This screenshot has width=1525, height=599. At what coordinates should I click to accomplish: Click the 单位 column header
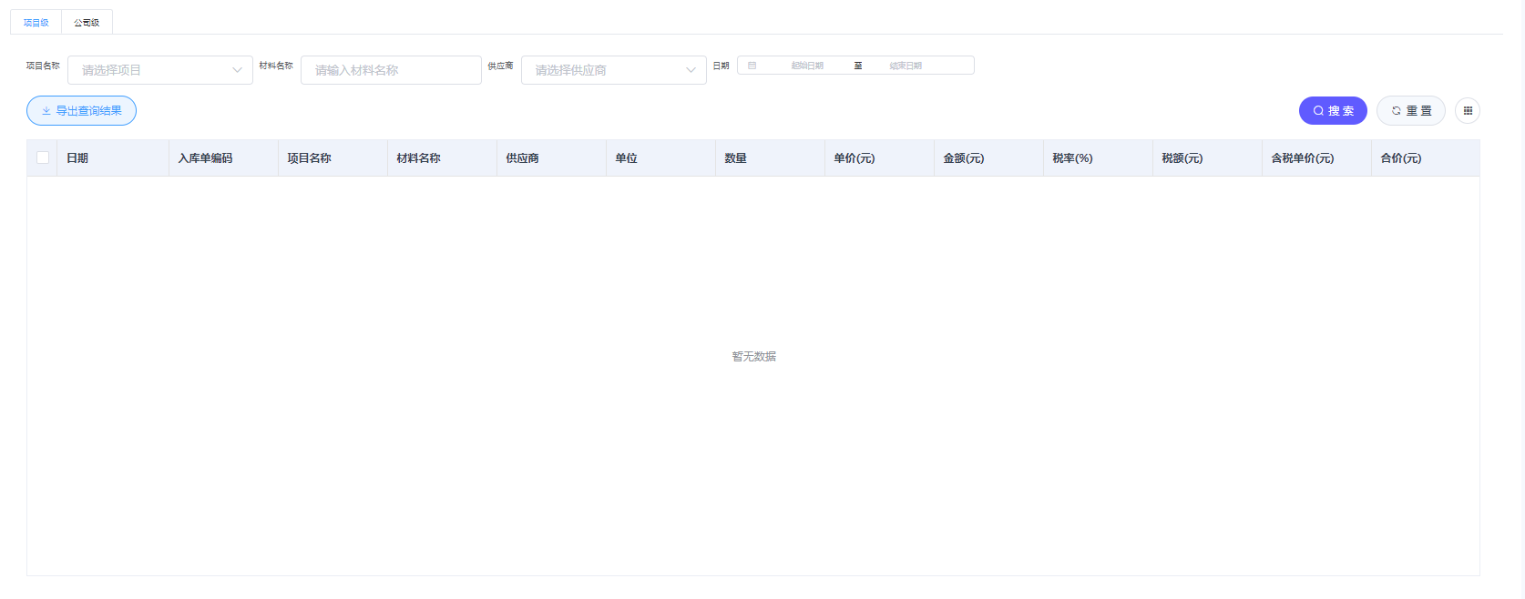point(661,158)
